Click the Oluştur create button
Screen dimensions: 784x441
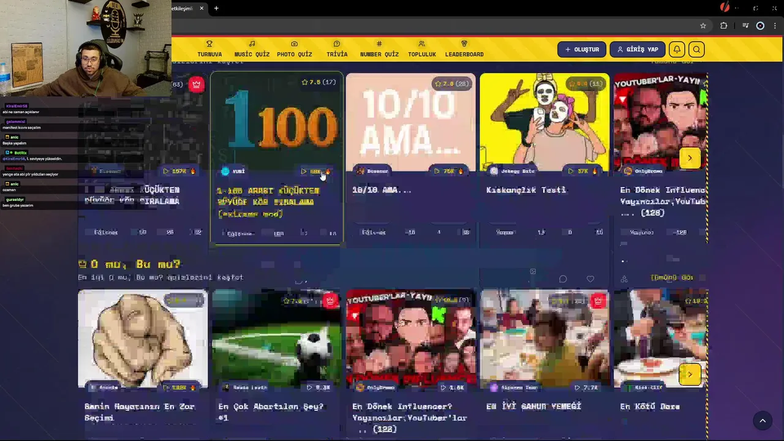[x=582, y=50]
